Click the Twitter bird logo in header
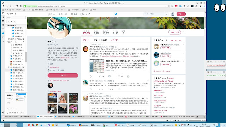This screenshot has width=226, height=127. pyautogui.click(x=116, y=14)
